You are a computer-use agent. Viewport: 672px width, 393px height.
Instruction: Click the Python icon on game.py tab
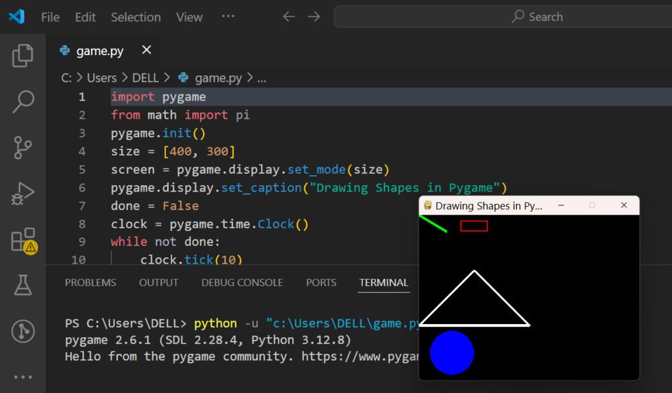65,51
